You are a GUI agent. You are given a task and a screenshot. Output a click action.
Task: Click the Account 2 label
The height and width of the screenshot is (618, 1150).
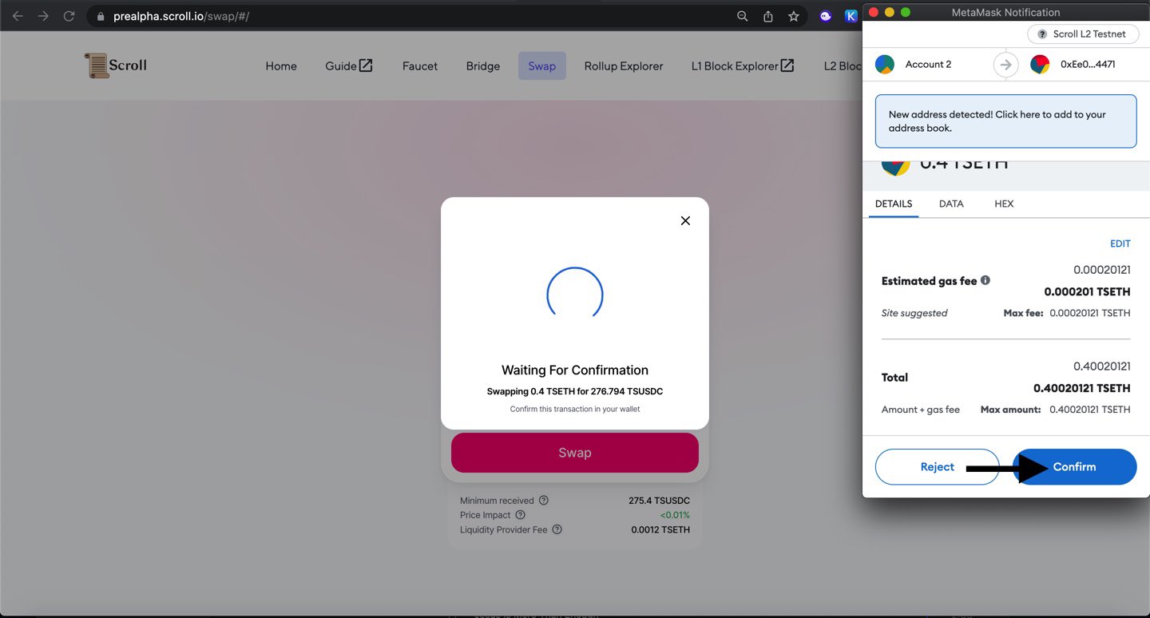click(x=928, y=65)
